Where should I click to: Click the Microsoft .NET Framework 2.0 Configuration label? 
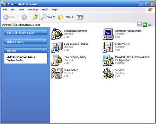click(x=132, y=59)
